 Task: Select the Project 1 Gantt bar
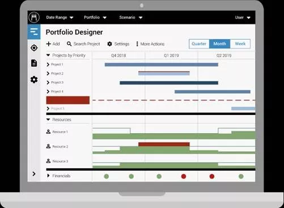pos(162,65)
